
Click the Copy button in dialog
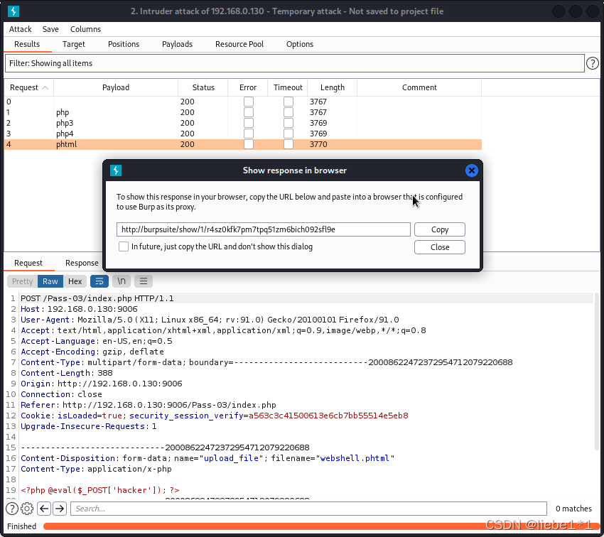click(x=440, y=229)
